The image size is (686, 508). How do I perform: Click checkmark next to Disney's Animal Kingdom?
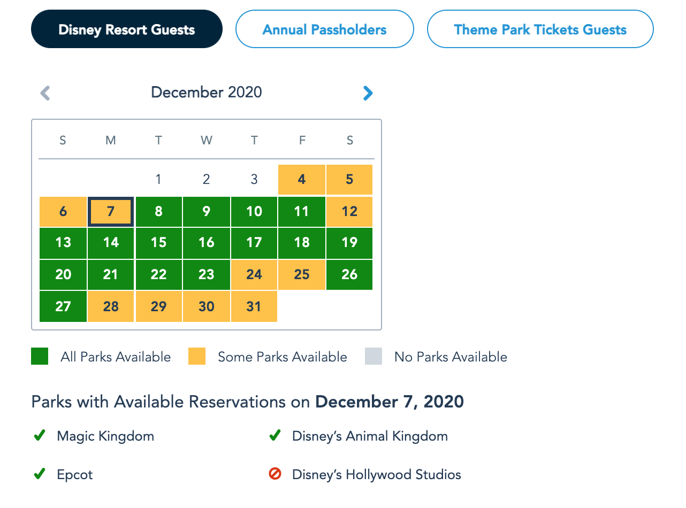click(275, 436)
